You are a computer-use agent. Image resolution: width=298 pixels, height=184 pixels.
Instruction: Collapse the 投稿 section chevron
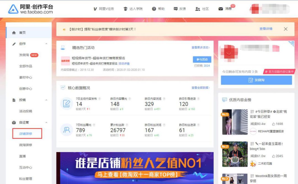pos(46,100)
